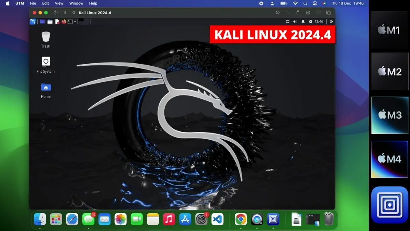The height and width of the screenshot is (231, 410).
Task: Open the drive image options in UTM toolbar
Action: point(308,13)
